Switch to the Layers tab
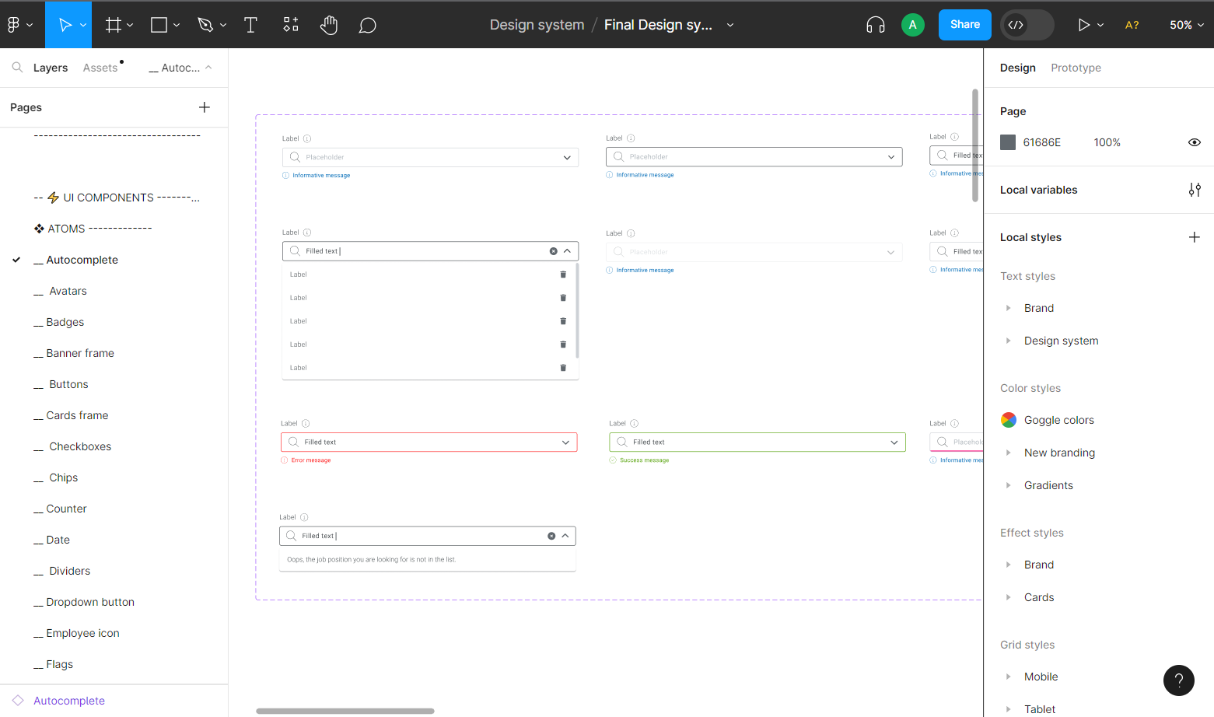Image resolution: width=1214 pixels, height=717 pixels. 51,68
